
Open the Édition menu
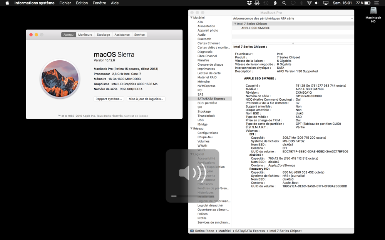click(x=82, y=3)
